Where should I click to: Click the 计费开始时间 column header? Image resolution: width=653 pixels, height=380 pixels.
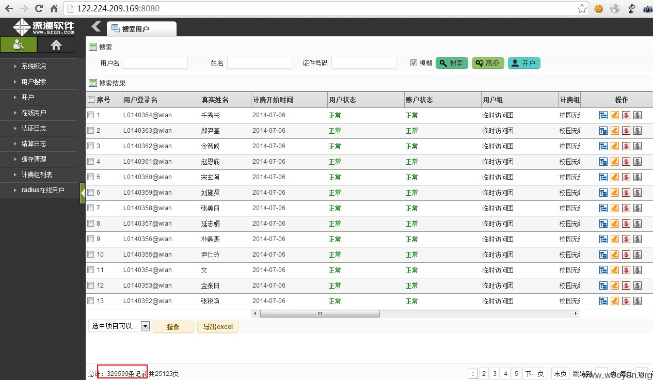click(289, 100)
